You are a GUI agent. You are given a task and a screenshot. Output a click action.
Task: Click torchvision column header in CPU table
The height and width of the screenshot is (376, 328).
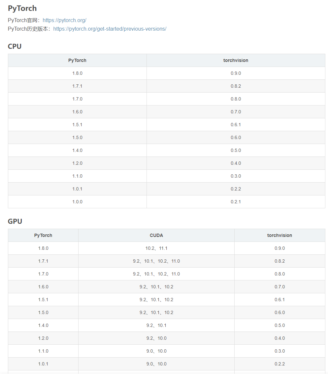[236, 60]
